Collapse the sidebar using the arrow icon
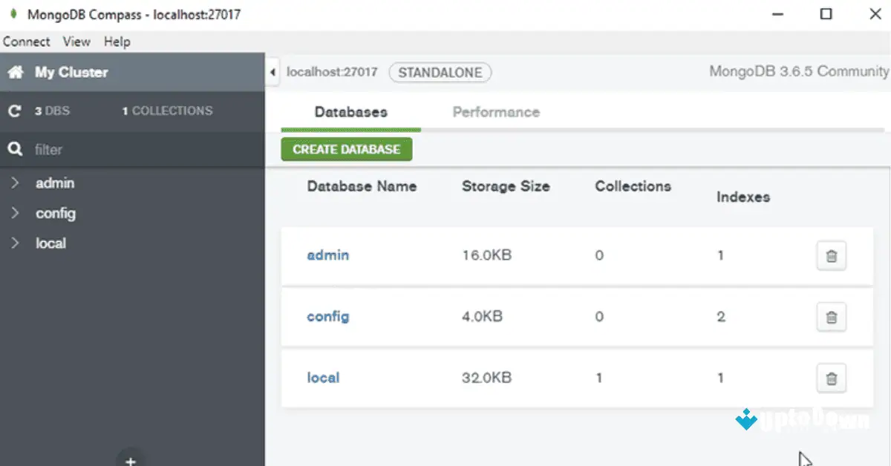The height and width of the screenshot is (466, 891). click(x=272, y=72)
